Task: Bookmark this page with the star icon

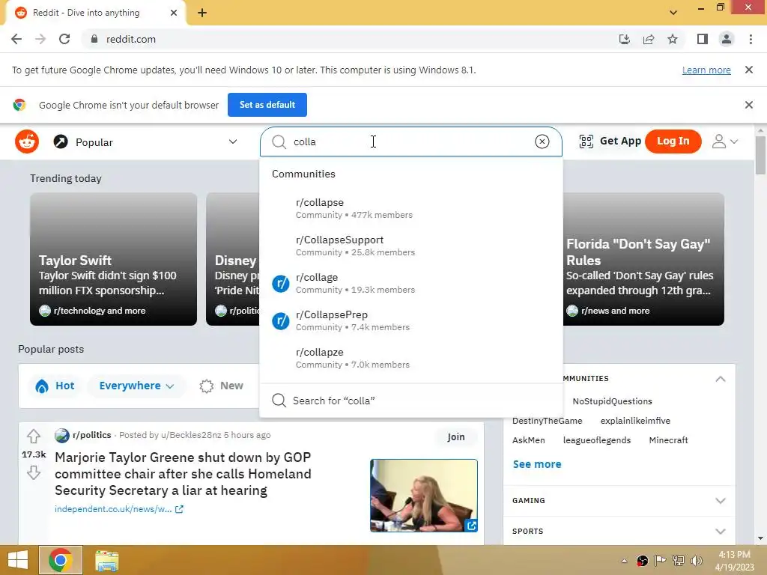Action: point(673,39)
